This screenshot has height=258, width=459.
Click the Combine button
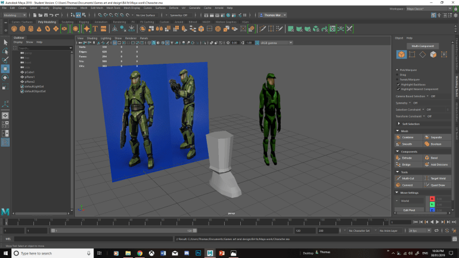(409, 137)
